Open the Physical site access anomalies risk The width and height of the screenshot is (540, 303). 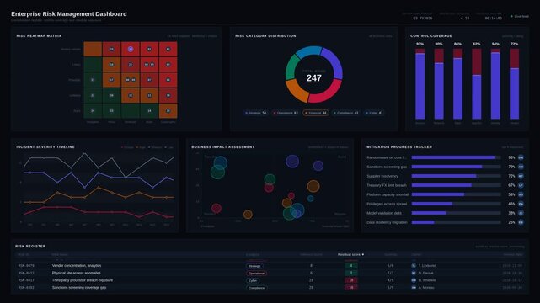pos(77,273)
